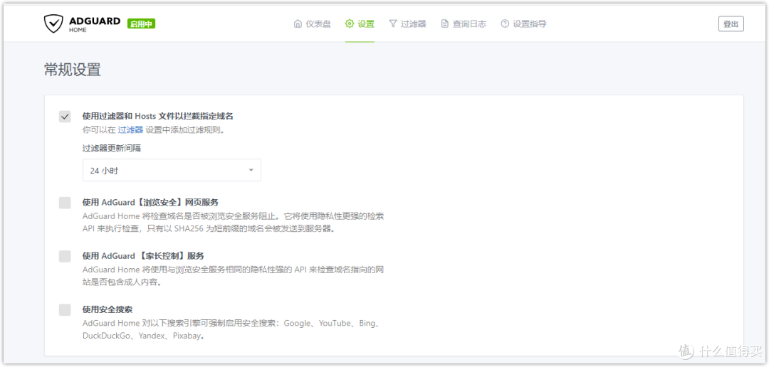The width and height of the screenshot is (769, 367).
Task: Click the 使用 AdGuard 【家长控制】服务 label
Action: tap(143, 256)
